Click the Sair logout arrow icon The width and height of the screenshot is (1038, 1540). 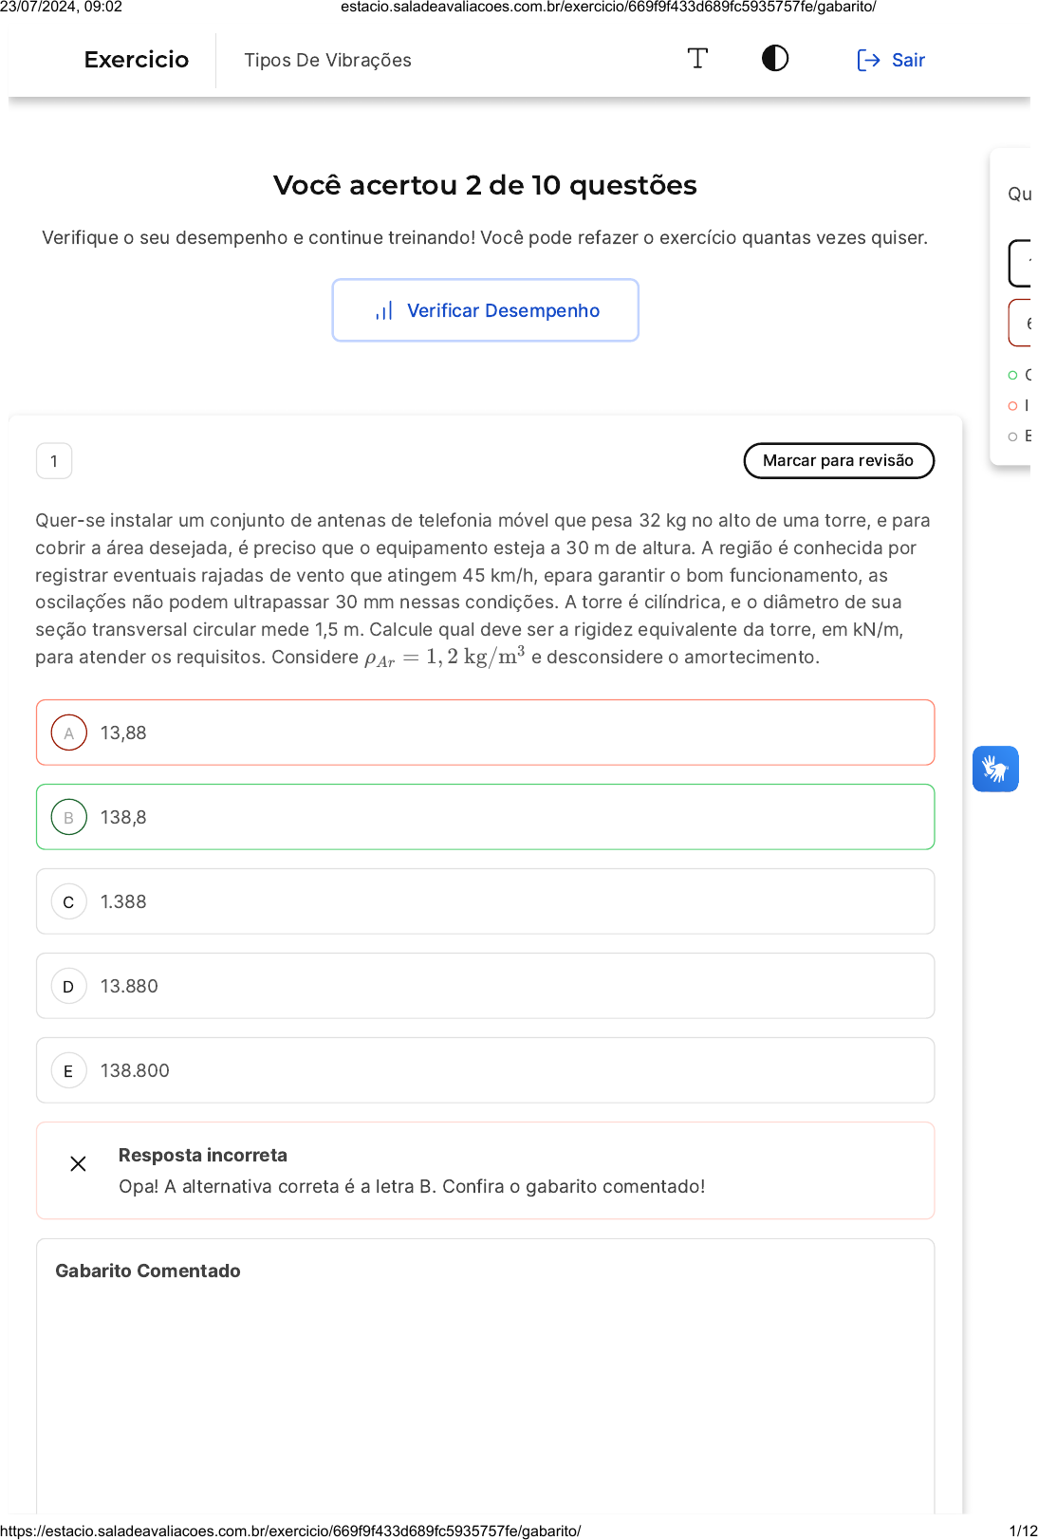coord(868,61)
